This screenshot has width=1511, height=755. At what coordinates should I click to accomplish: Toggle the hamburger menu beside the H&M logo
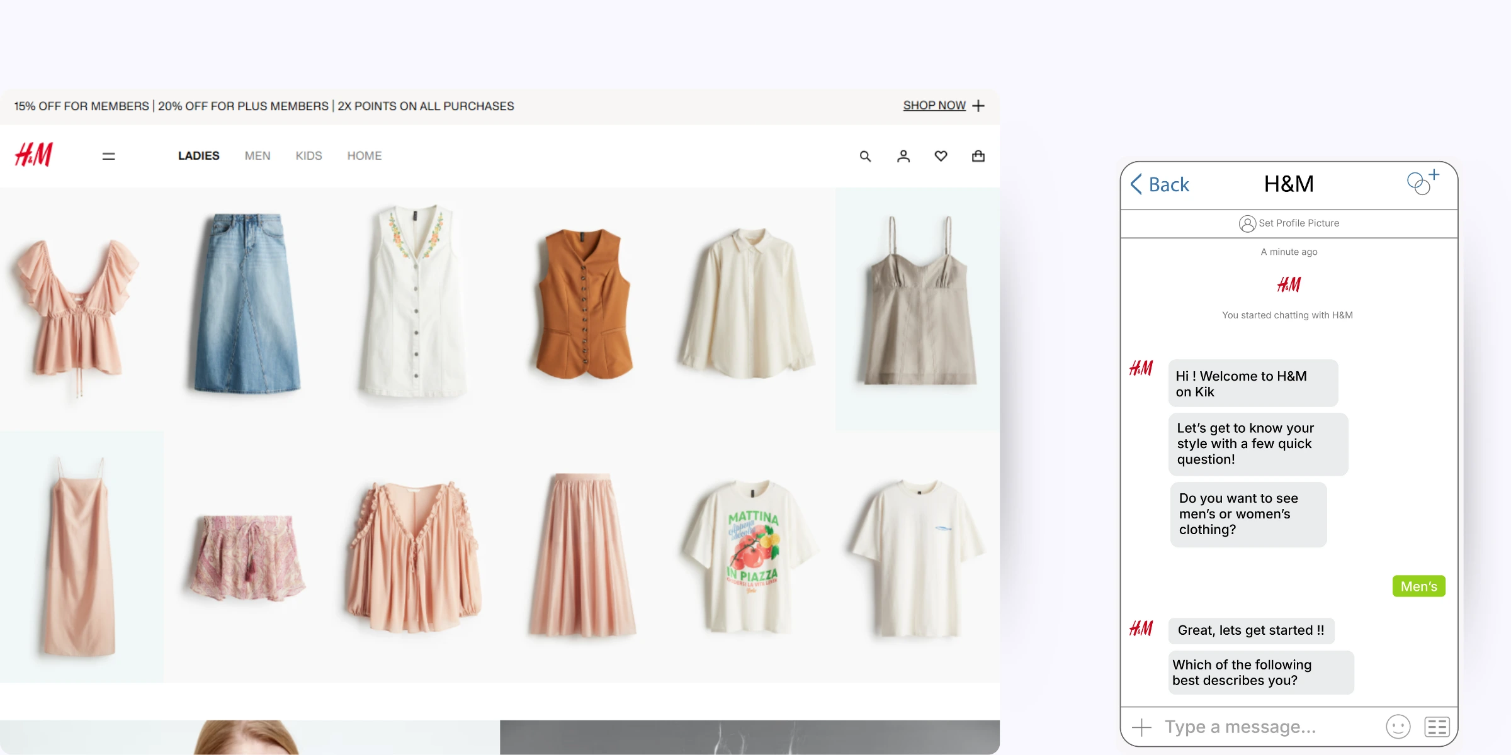[x=108, y=155]
